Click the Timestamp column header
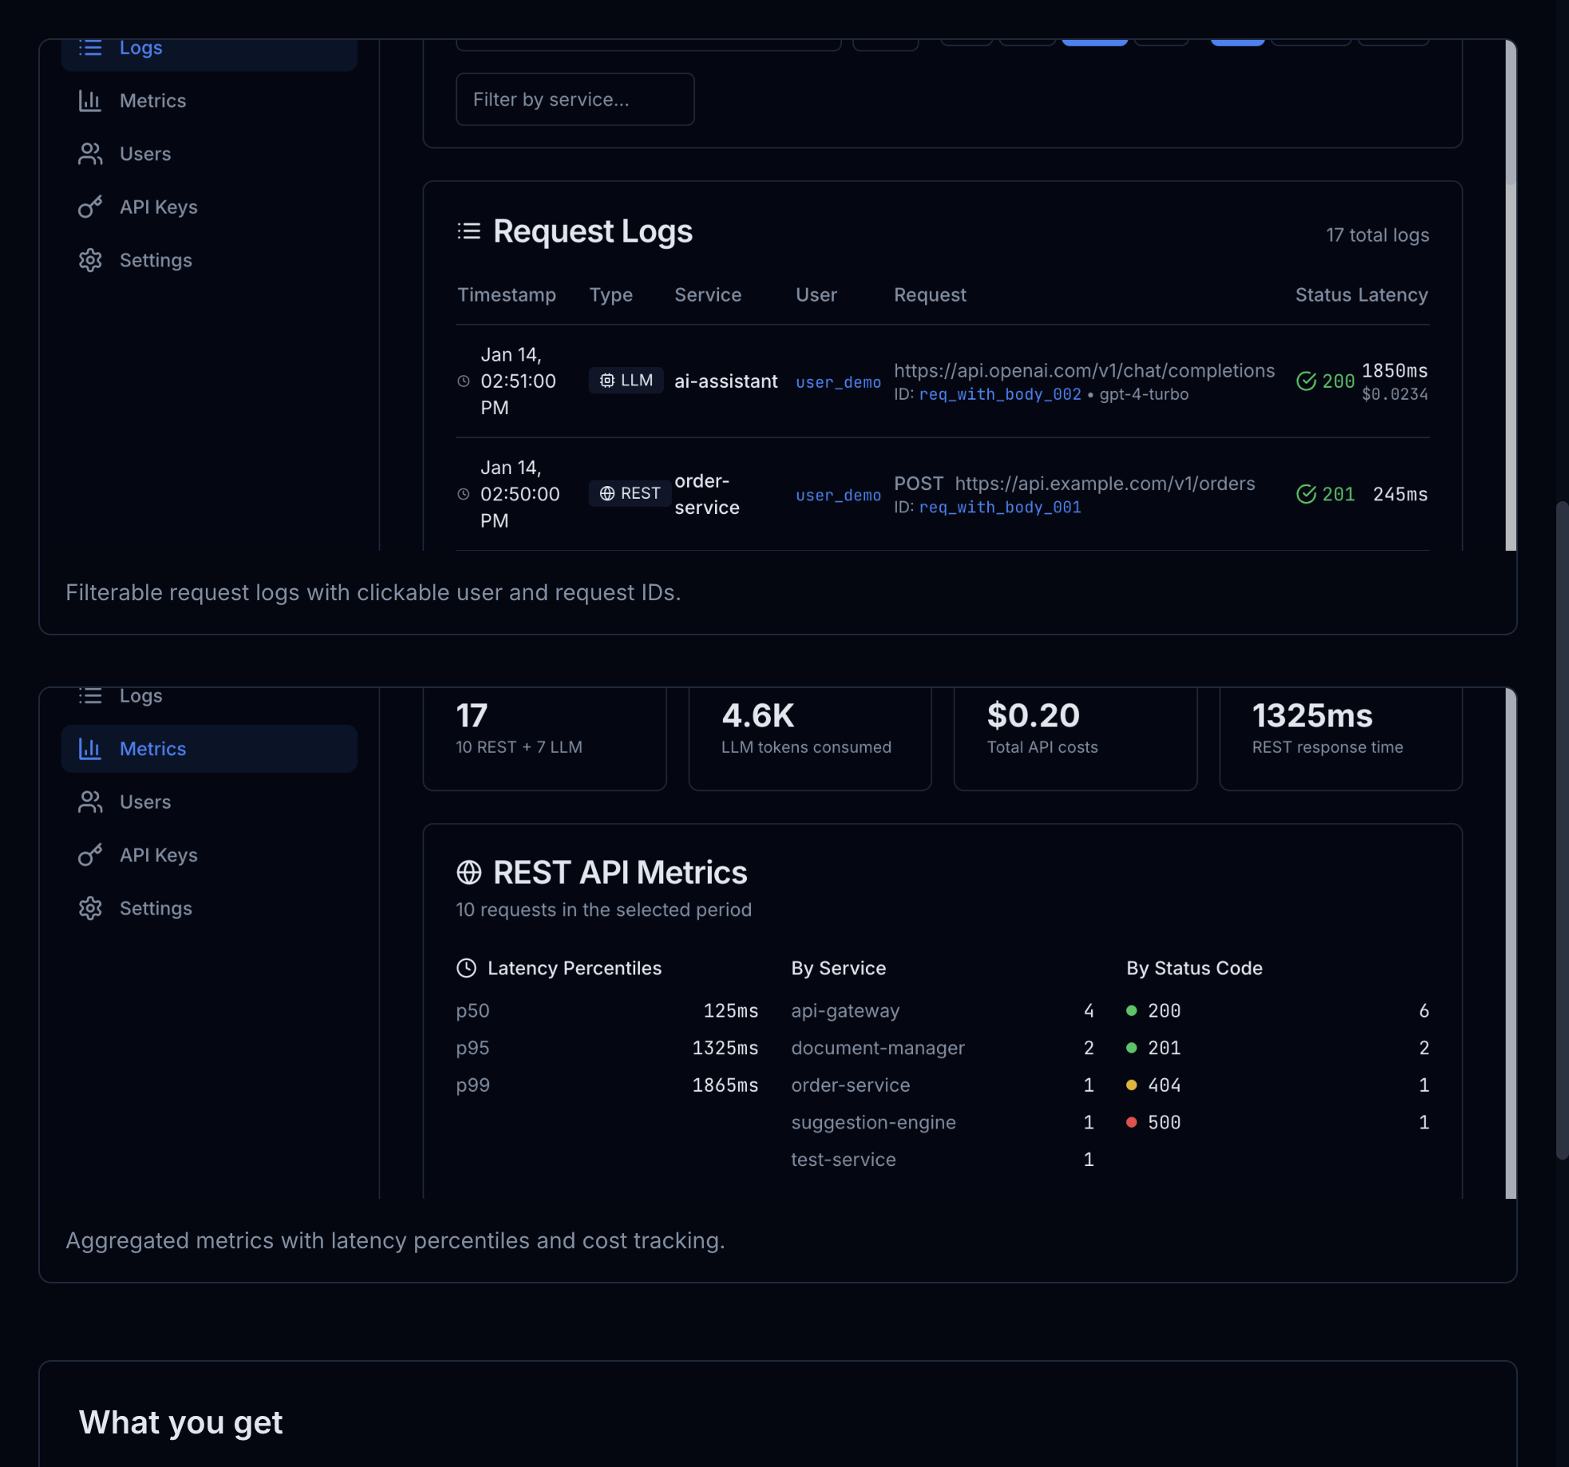The height and width of the screenshot is (1467, 1569). 507,295
